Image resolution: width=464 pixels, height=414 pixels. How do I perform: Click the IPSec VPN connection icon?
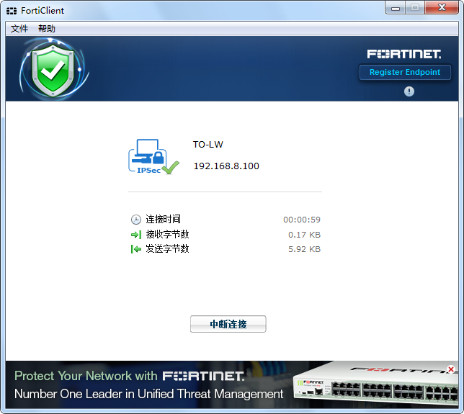[x=153, y=157]
